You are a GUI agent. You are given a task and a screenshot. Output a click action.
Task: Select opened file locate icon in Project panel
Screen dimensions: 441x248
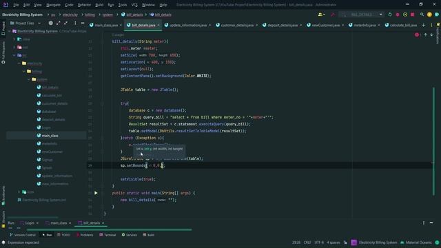tap(50, 23)
